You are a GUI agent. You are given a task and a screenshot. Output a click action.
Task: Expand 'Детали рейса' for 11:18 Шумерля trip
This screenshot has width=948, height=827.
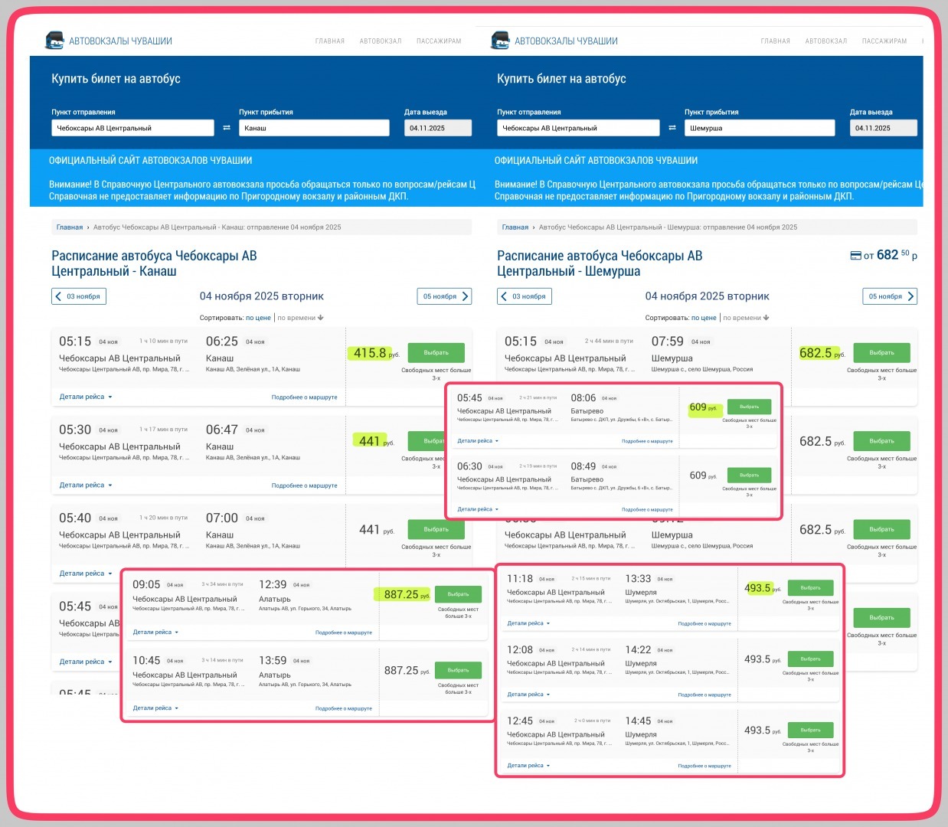click(528, 623)
